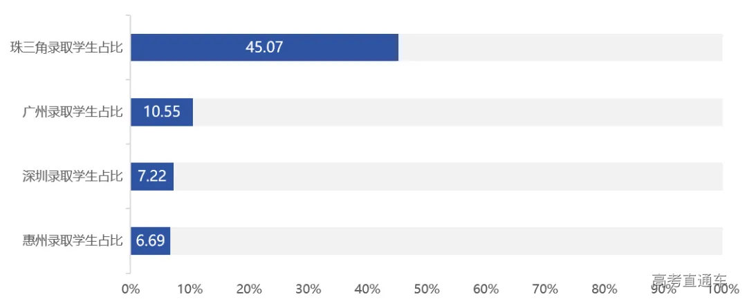Select the 惠州录取学生占比 axis label

[x=72, y=241]
